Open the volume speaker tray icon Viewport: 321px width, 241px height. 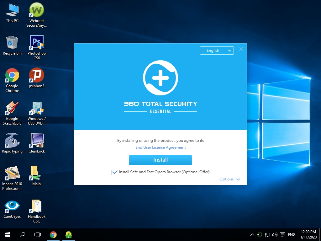tap(275, 235)
